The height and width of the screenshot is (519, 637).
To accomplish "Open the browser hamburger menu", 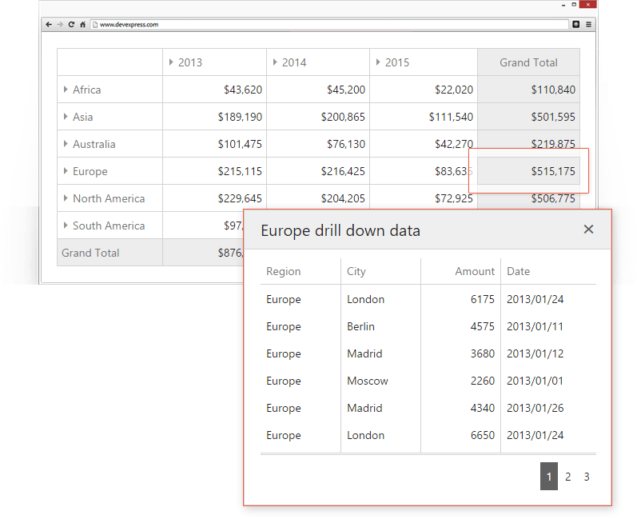I will [588, 24].
